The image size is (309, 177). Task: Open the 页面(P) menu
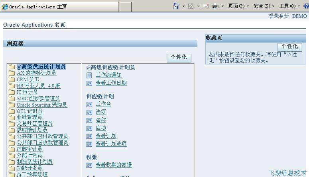click(238, 6)
